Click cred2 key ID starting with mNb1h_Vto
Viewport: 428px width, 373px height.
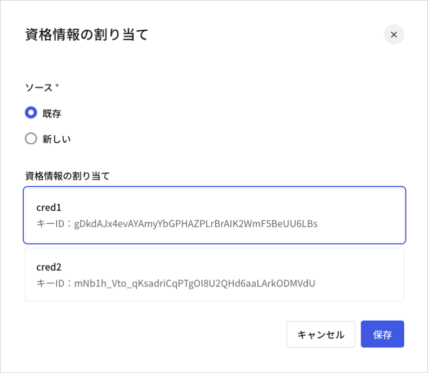[195, 283]
